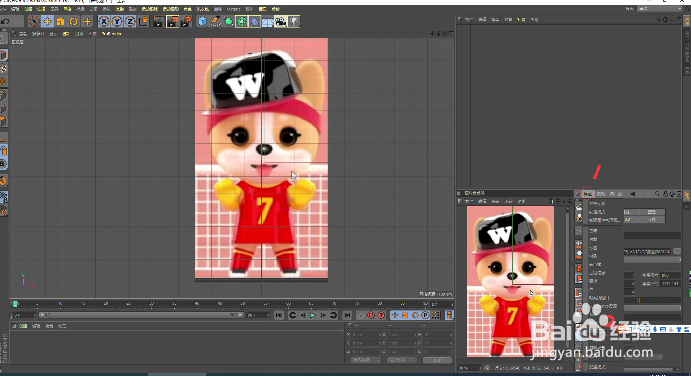The height and width of the screenshot is (376, 691).
Task: Click the 立体 button in attribute panel
Action: (x=652, y=219)
